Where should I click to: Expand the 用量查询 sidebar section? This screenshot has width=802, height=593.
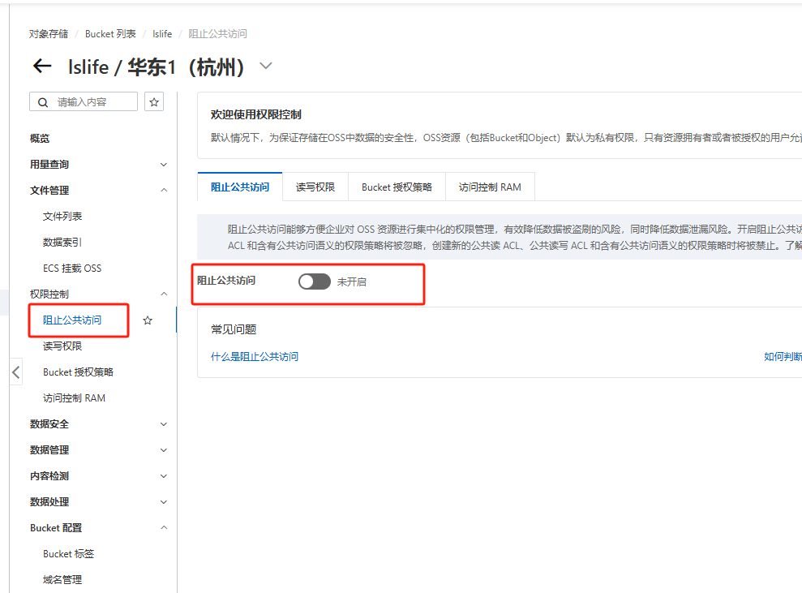[x=163, y=165]
